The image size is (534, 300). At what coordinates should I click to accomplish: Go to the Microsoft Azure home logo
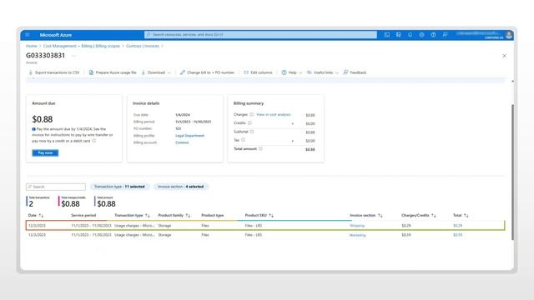[x=56, y=35]
